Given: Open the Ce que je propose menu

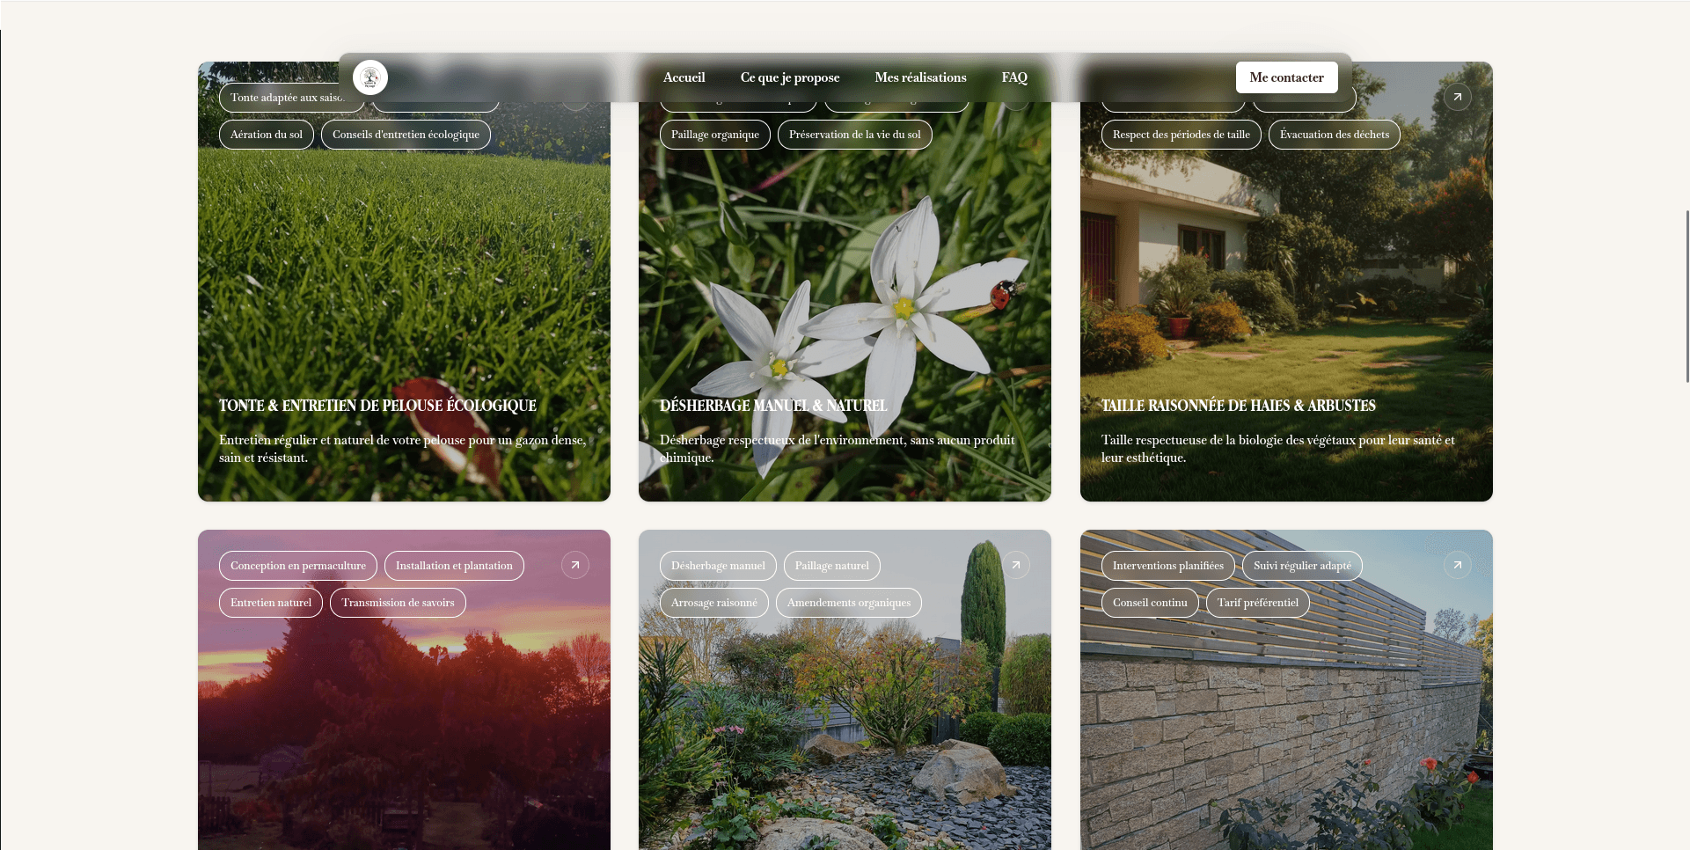Looking at the screenshot, I should [789, 77].
